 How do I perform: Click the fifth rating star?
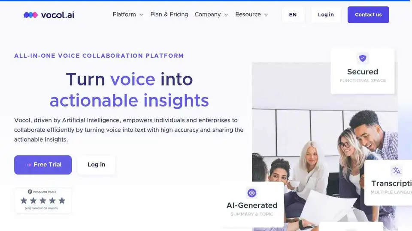62,201
